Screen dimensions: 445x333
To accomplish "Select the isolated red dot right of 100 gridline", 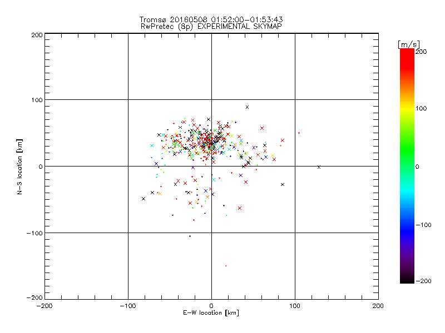I will pos(299,133).
